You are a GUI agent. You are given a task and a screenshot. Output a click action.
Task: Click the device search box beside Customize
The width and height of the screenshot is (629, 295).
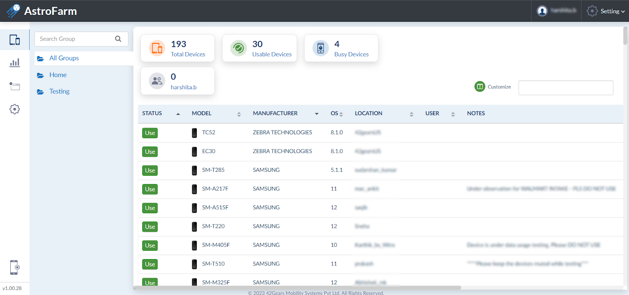click(x=566, y=88)
